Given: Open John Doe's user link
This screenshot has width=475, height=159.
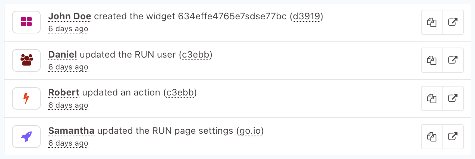Looking at the screenshot, I should [x=70, y=17].
